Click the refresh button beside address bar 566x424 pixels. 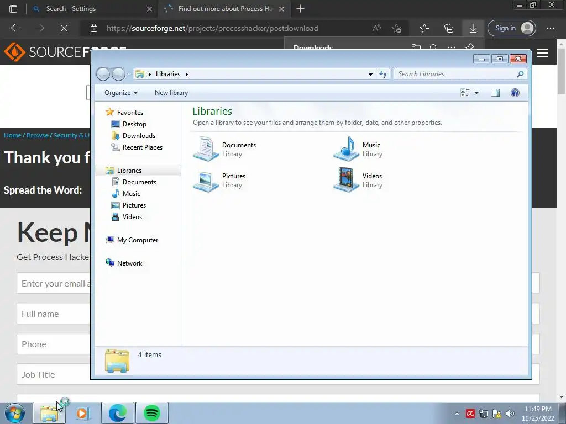point(383,75)
